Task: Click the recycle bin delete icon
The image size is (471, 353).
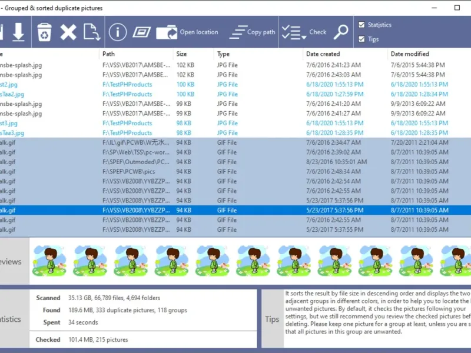Action: [45, 32]
